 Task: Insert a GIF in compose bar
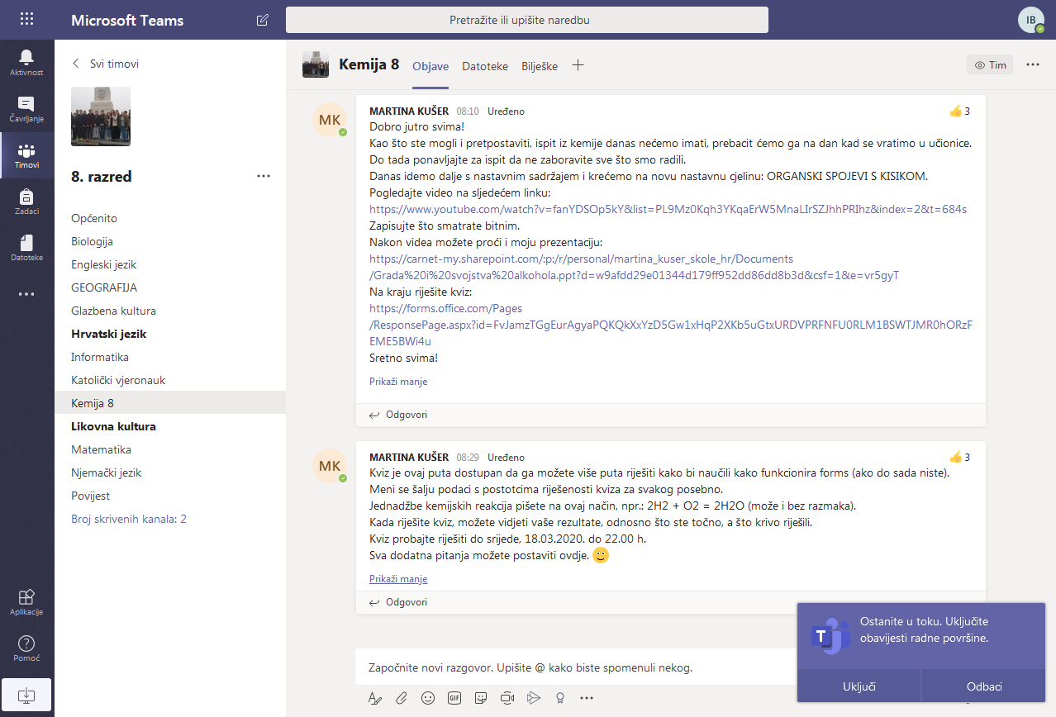454,698
